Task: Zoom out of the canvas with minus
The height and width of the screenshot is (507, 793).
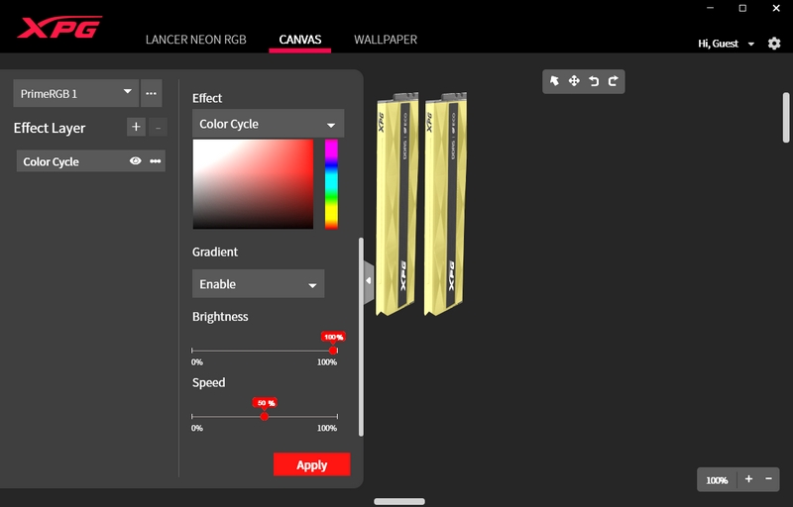Action: [x=769, y=479]
